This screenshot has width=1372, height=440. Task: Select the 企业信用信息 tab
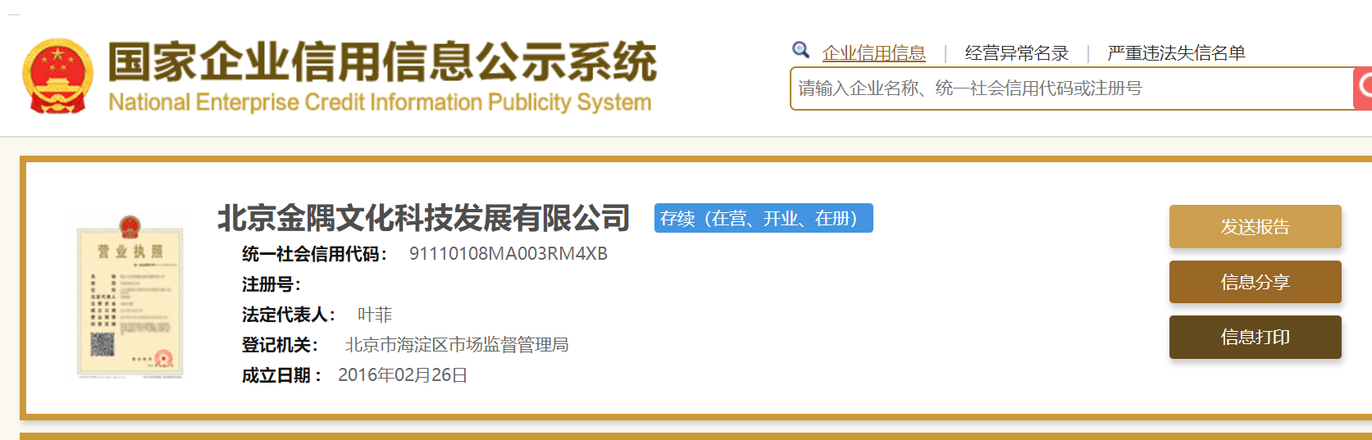(x=873, y=53)
